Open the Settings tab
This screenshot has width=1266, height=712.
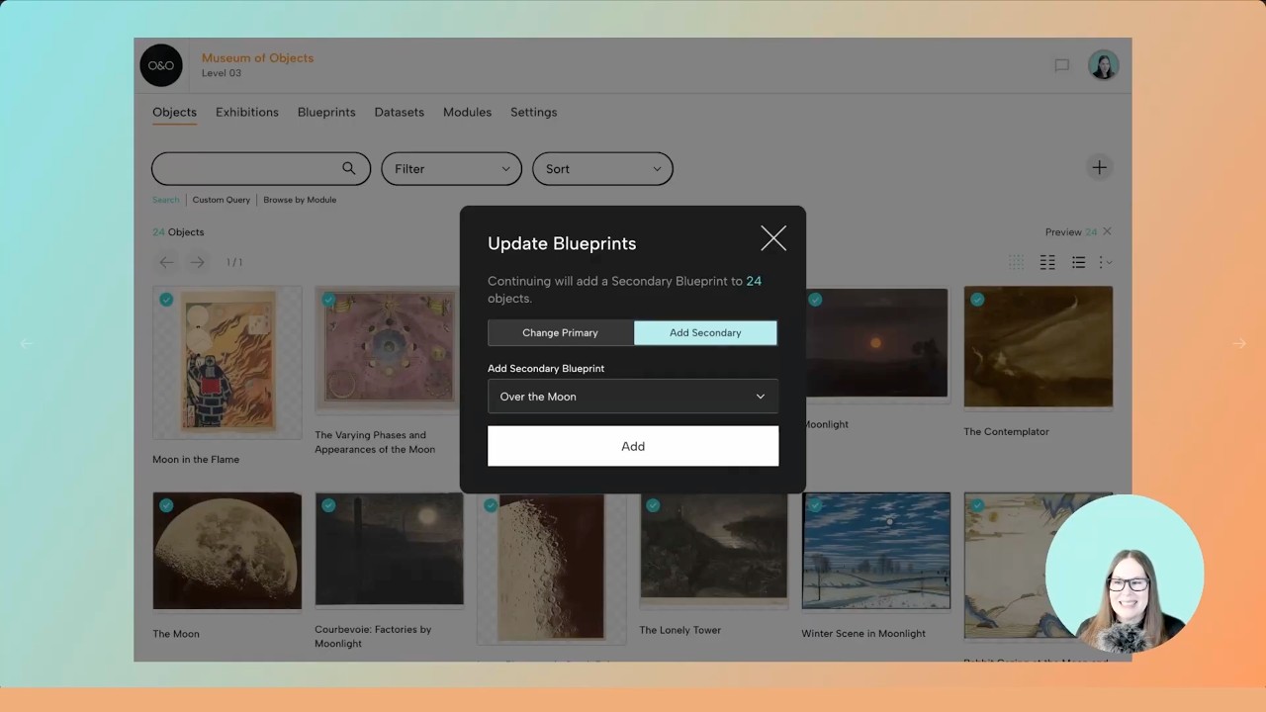[533, 112]
